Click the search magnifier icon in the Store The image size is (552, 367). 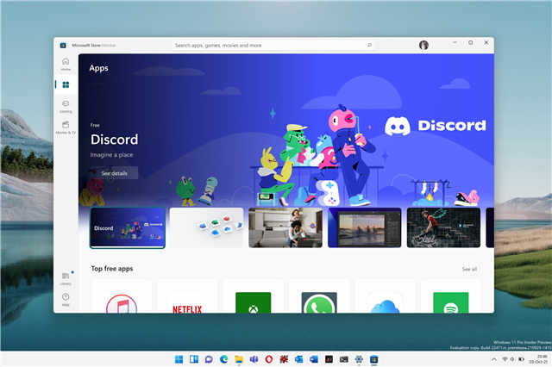(x=369, y=45)
